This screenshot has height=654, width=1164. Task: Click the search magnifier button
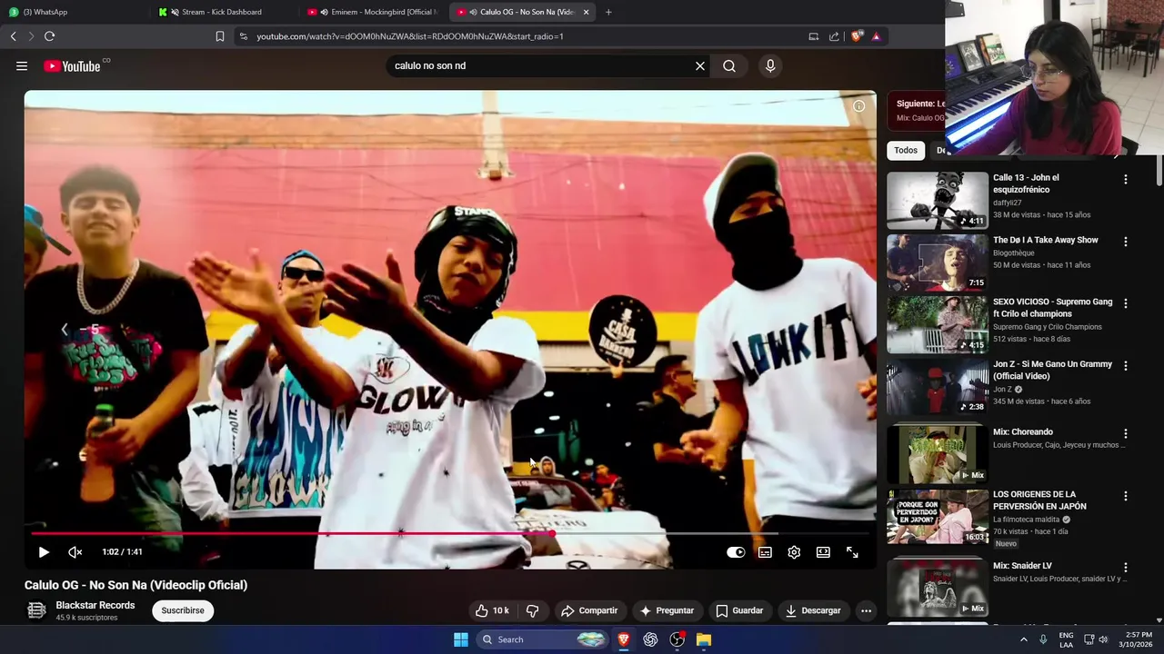729,65
